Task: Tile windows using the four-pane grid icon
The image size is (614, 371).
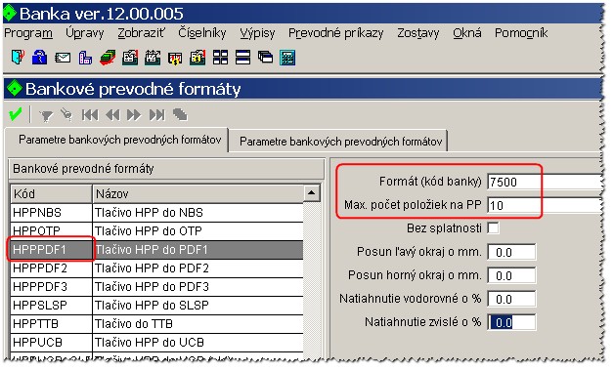Action: coord(220,58)
